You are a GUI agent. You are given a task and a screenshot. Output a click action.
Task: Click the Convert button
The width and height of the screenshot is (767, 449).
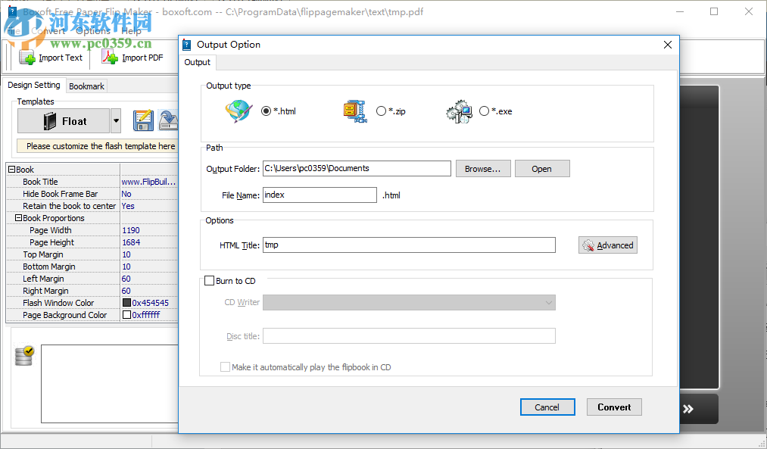(614, 407)
